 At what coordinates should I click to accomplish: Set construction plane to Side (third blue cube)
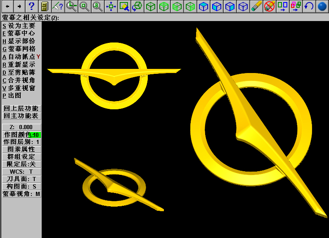230,6
